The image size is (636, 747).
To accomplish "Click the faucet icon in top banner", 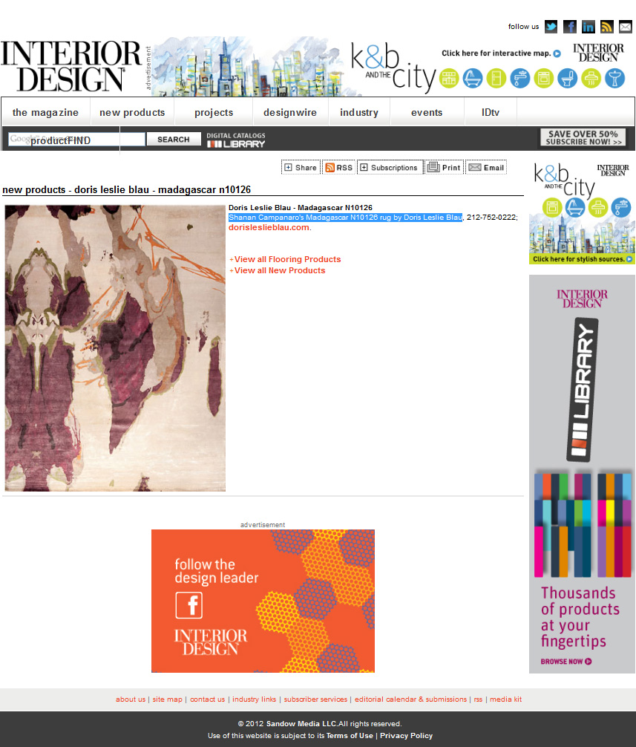I will 519,78.
